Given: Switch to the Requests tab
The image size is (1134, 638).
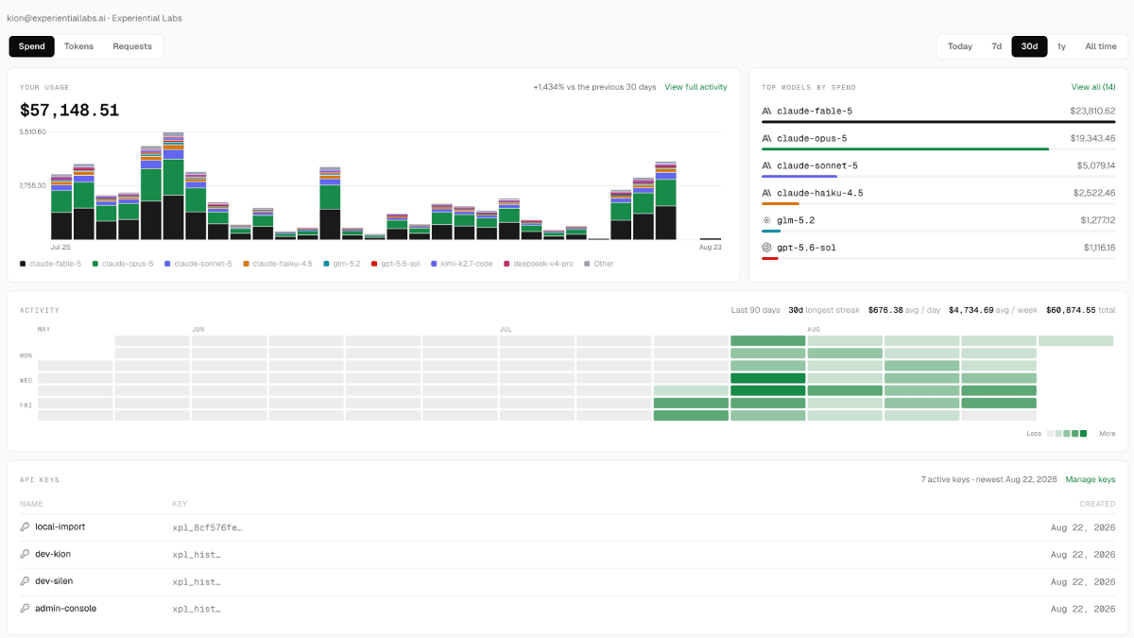Looking at the screenshot, I should coord(132,46).
